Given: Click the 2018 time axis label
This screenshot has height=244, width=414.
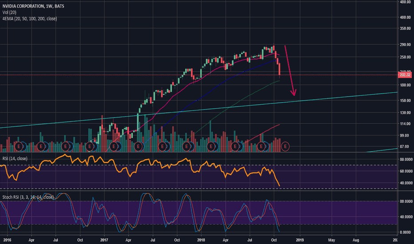Looking at the screenshot, I should pyautogui.click(x=201, y=240).
